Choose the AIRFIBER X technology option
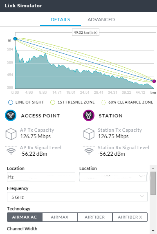 [130, 217]
